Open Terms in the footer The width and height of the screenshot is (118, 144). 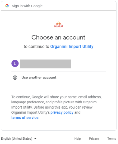tap(112, 139)
